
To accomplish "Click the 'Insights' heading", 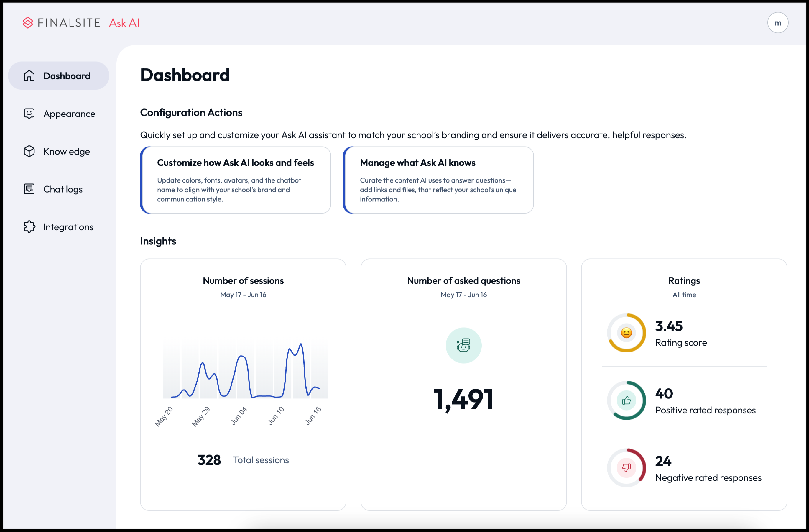I will 158,241.
